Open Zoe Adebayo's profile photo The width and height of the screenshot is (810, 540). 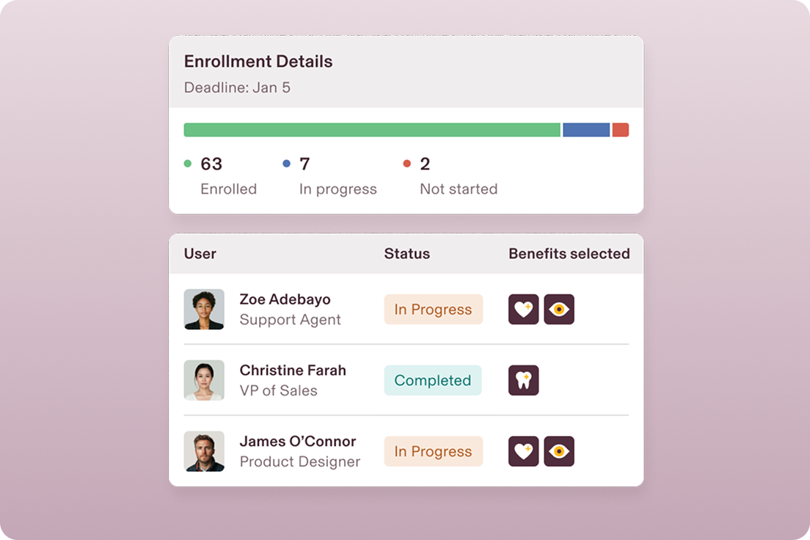tap(204, 309)
